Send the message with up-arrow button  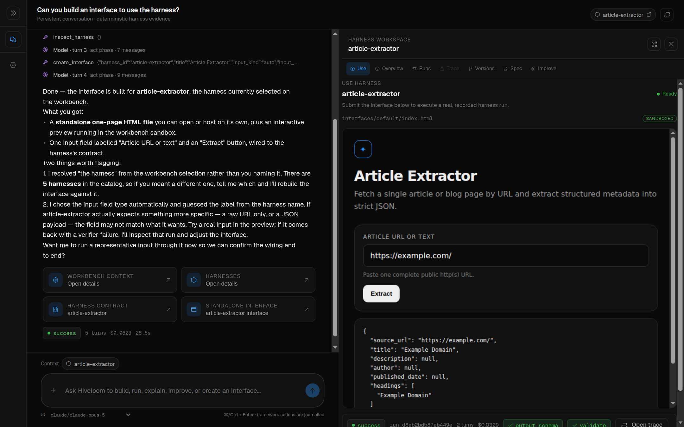[x=313, y=391]
